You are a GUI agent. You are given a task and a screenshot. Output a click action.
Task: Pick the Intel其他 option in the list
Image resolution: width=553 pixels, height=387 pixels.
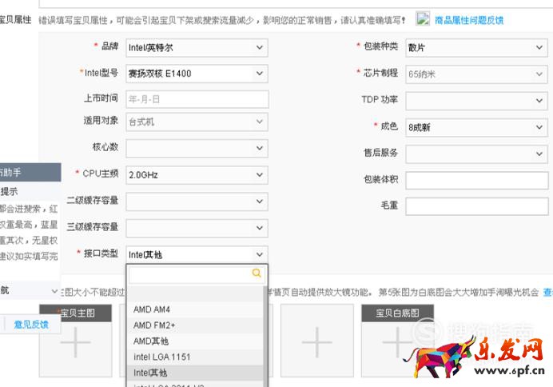150,373
